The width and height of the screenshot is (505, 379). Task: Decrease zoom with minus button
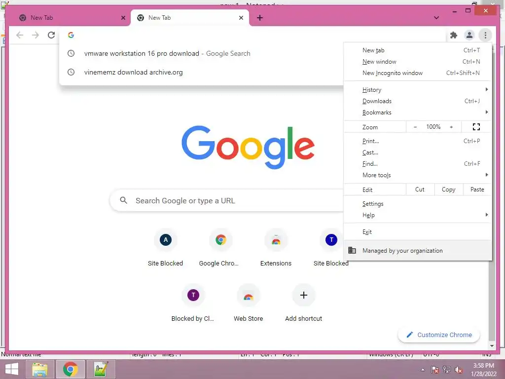point(415,127)
